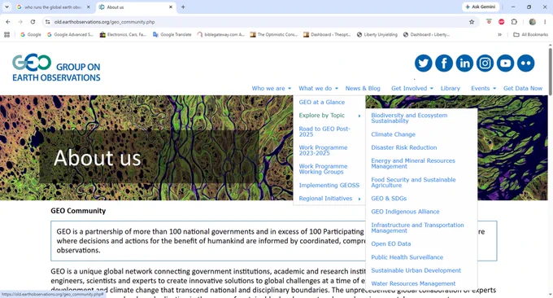This screenshot has height=298, width=553.
Task: Open All Bookmarks folder
Action: (x=530, y=34)
